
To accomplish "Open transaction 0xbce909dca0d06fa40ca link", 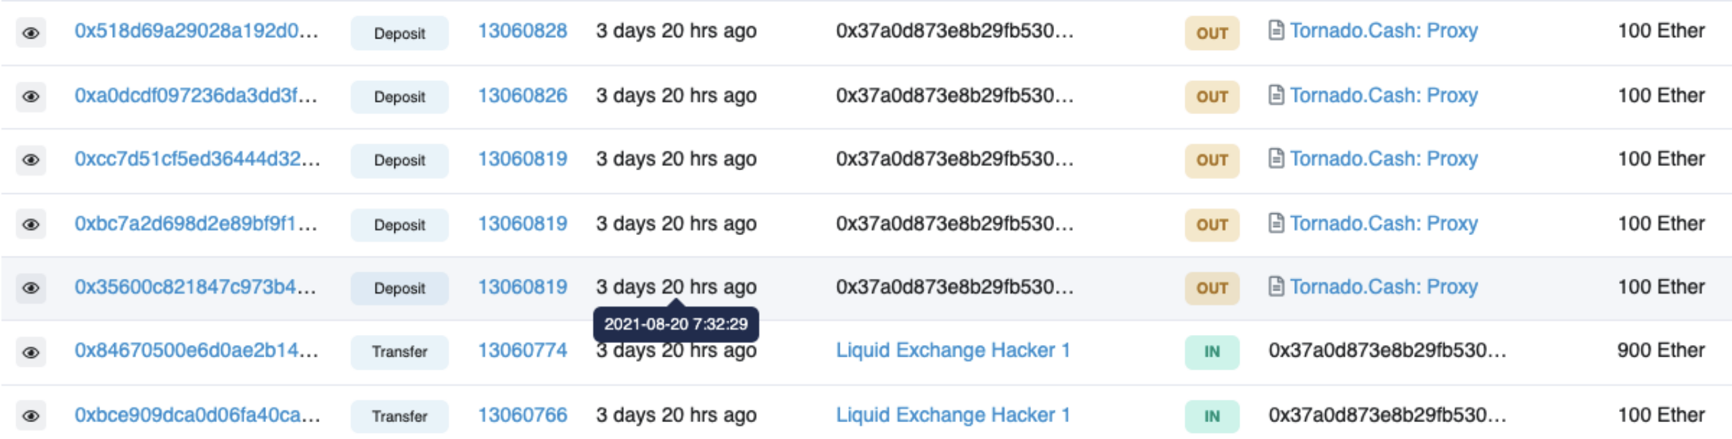I will [x=198, y=415].
